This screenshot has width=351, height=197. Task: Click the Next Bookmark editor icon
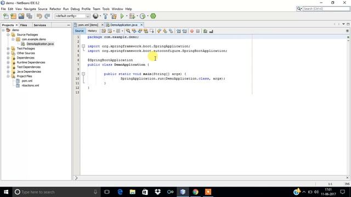165,31
